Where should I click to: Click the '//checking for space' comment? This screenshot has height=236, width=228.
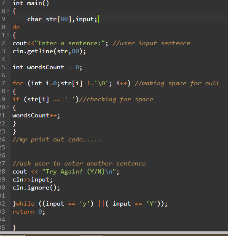click(116, 99)
